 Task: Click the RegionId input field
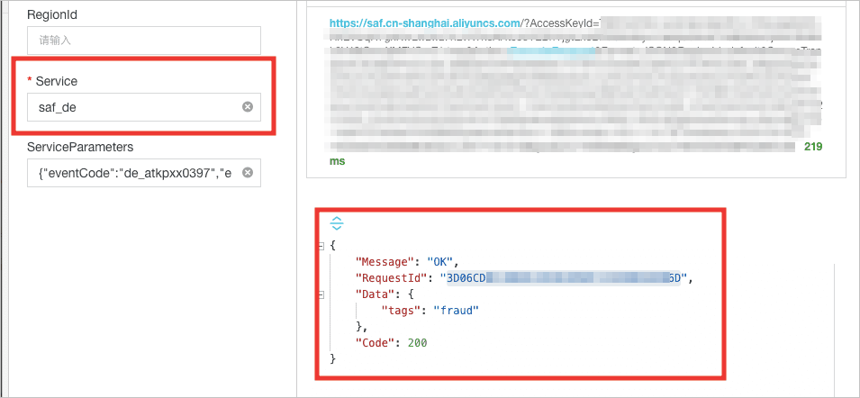[x=143, y=41]
